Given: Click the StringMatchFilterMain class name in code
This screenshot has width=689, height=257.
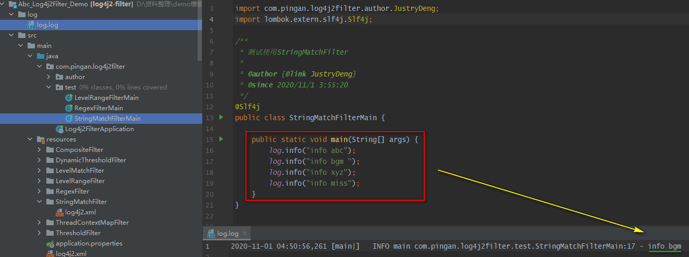Looking at the screenshot, I should tap(333, 118).
